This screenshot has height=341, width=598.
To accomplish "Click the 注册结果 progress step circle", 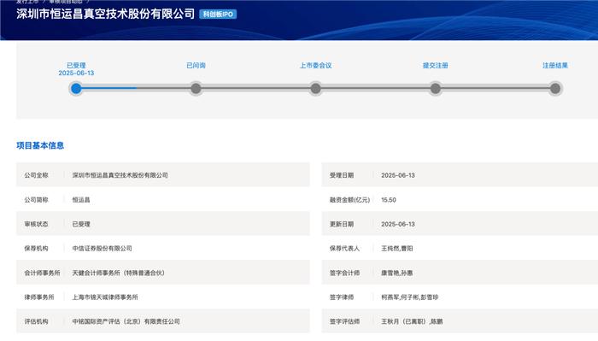I will click(x=555, y=89).
